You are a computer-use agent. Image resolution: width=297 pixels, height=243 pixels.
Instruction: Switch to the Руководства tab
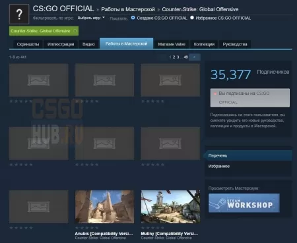click(x=235, y=44)
